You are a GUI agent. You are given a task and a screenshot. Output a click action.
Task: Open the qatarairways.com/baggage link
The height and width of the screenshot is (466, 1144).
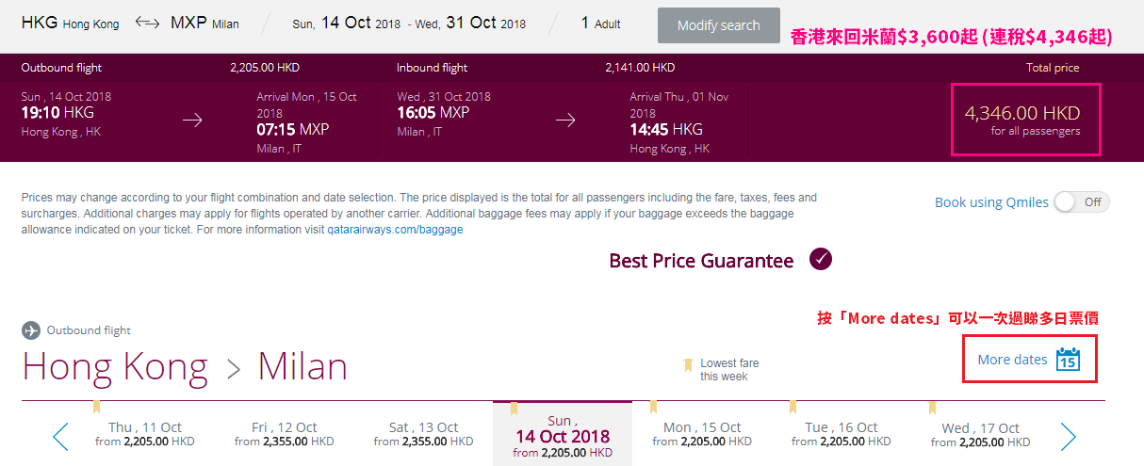[396, 230]
